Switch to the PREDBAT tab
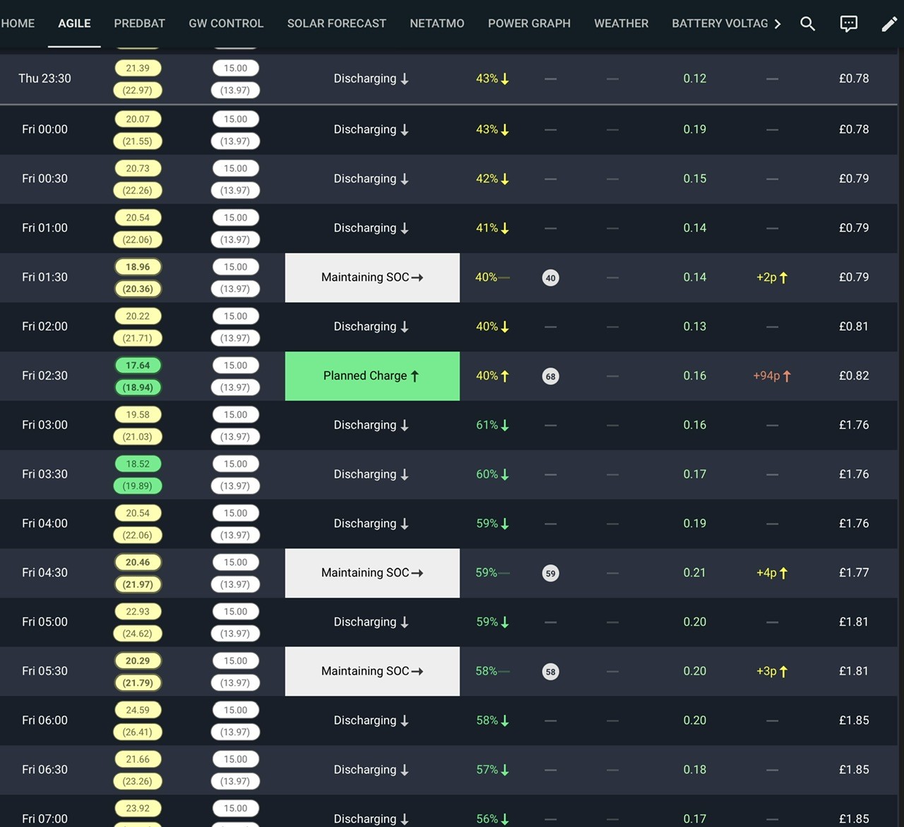 139,23
